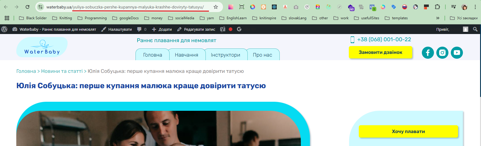Viewport: 481px width, 146px height.
Task: Open the Навчання tab
Action: click(x=186, y=55)
